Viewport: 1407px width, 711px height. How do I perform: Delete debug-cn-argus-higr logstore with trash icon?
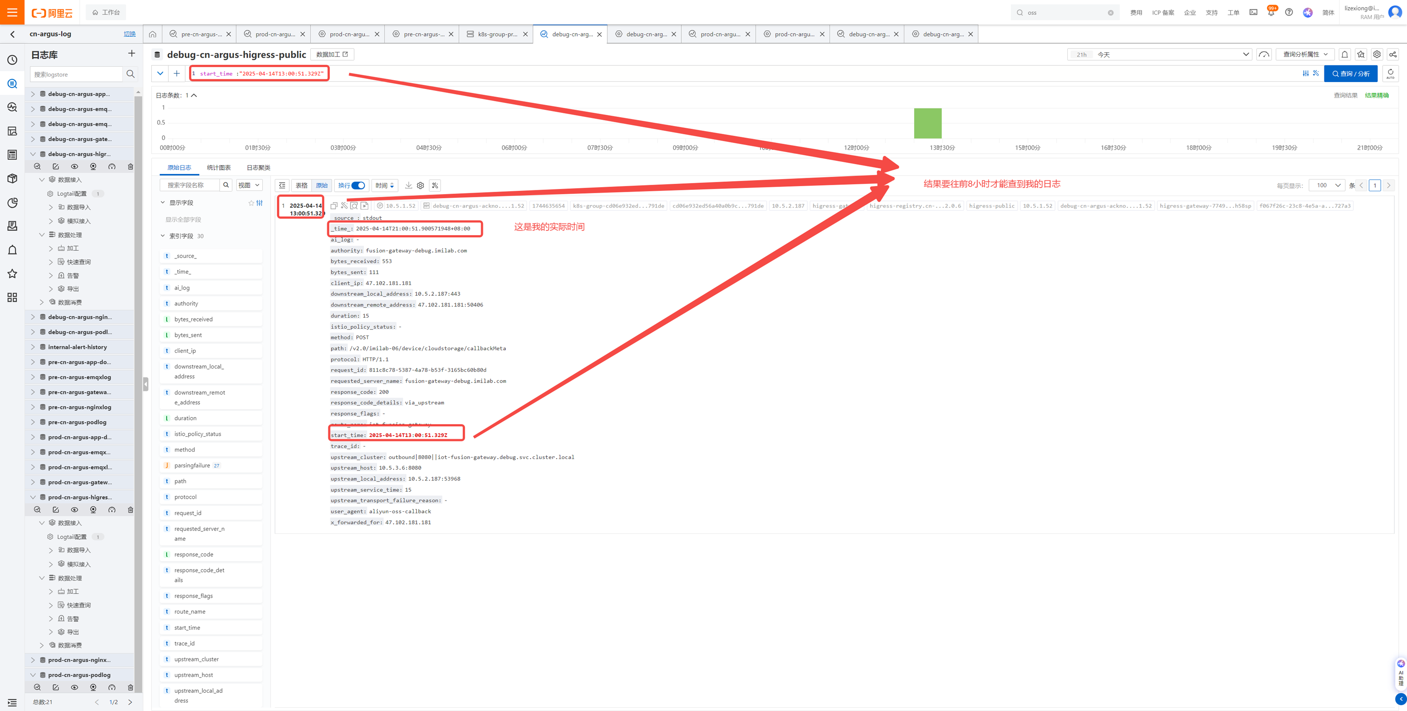[131, 167]
